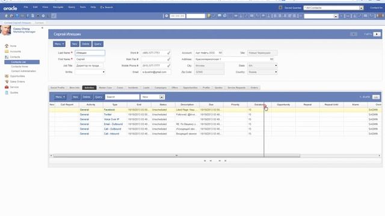385x216 pixels.
Task: Click the pencil icon beside Main Fax # field
Action: pyautogui.click(x=168, y=59)
